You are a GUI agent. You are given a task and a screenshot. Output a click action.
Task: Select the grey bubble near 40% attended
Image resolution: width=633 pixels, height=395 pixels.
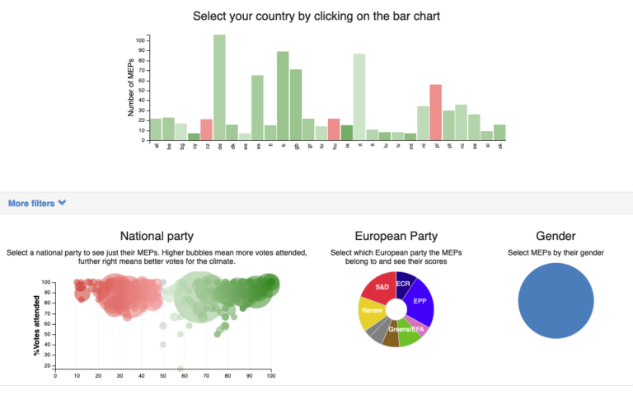163,345
